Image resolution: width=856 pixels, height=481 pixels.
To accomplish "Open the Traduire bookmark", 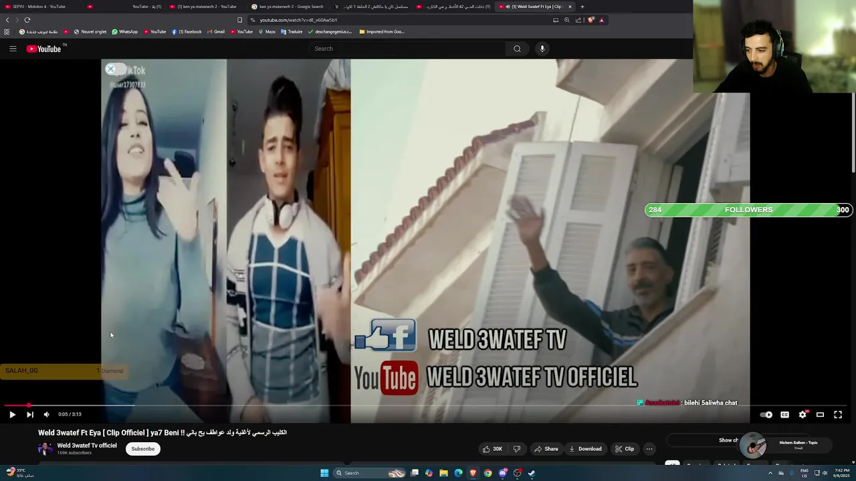I will [x=292, y=31].
